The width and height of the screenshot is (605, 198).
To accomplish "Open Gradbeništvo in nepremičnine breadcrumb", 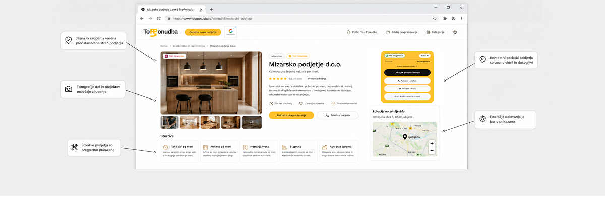I will [x=189, y=46].
